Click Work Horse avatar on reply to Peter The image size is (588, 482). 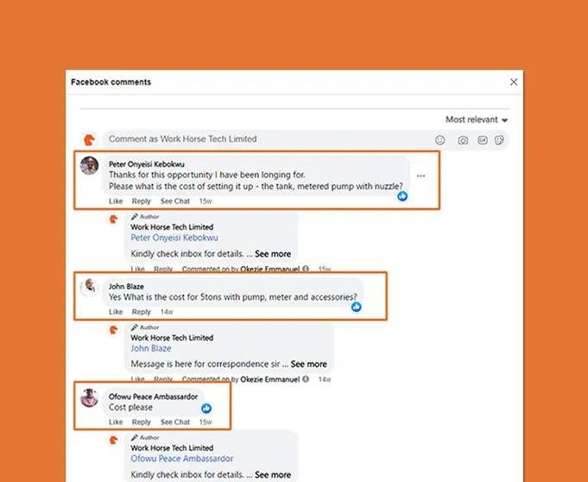tap(113, 219)
